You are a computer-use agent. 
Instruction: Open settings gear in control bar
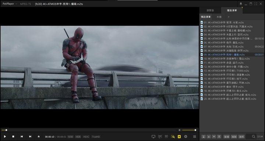186,137
